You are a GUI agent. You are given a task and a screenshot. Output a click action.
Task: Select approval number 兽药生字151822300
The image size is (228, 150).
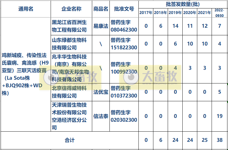pyautogui.click(x=124, y=44)
